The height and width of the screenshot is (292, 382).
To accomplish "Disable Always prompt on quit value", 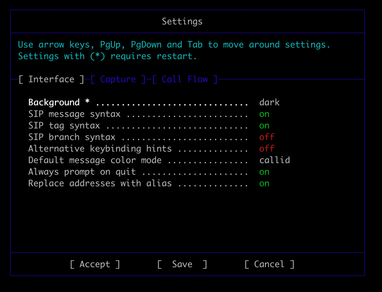I will click(x=264, y=172).
